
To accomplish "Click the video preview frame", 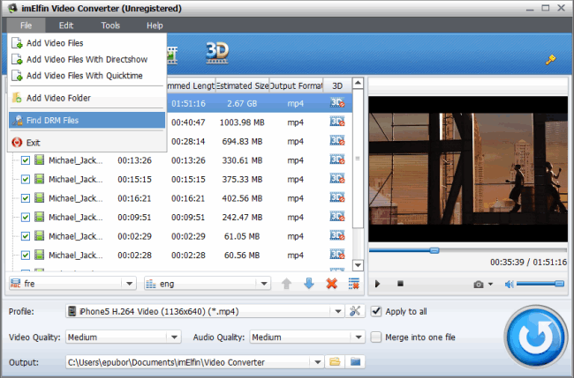I will click(x=468, y=168).
